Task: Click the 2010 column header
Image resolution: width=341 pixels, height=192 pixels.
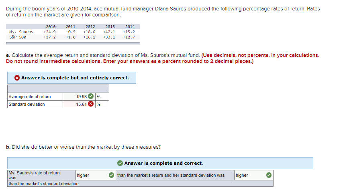Action: 51,27
